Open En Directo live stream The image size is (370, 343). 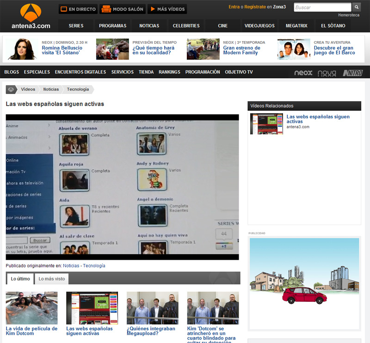[78, 9]
